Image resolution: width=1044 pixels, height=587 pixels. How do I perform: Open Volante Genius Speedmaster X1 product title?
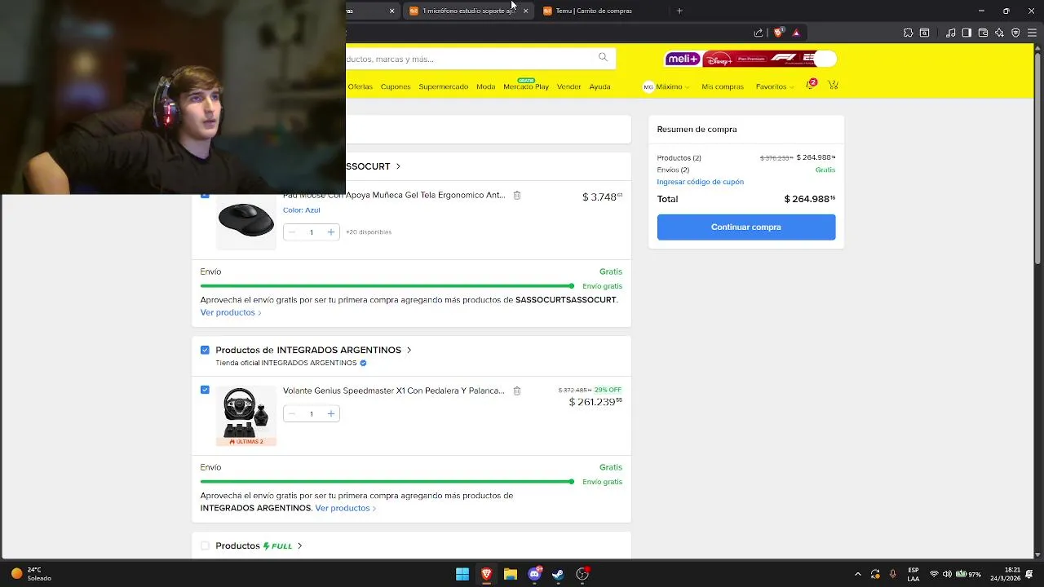pos(394,391)
